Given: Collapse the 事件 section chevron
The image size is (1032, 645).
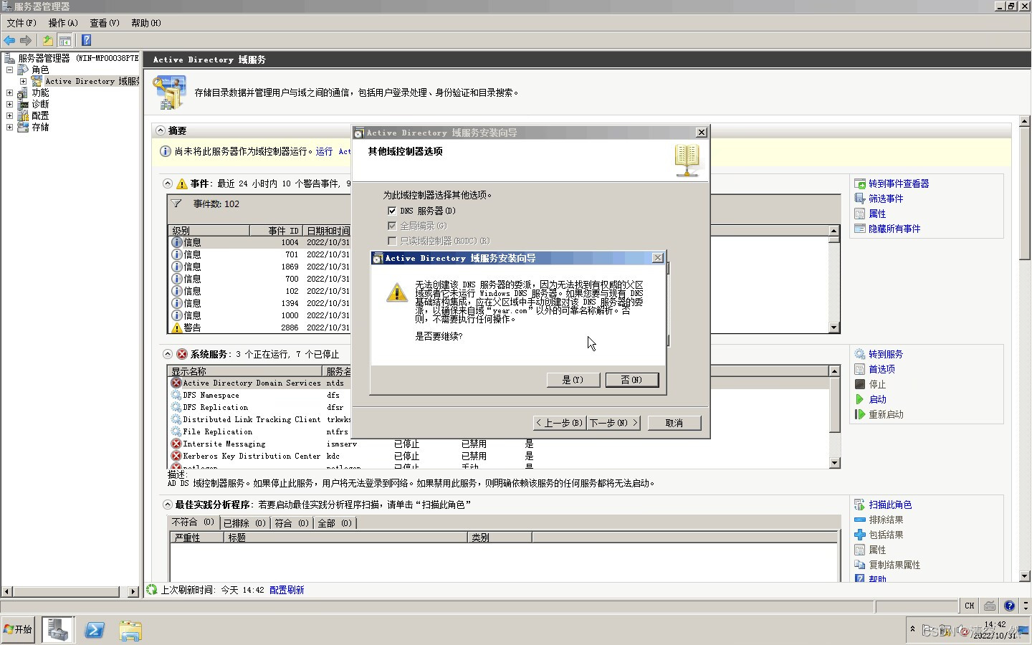Looking at the screenshot, I should (x=168, y=183).
